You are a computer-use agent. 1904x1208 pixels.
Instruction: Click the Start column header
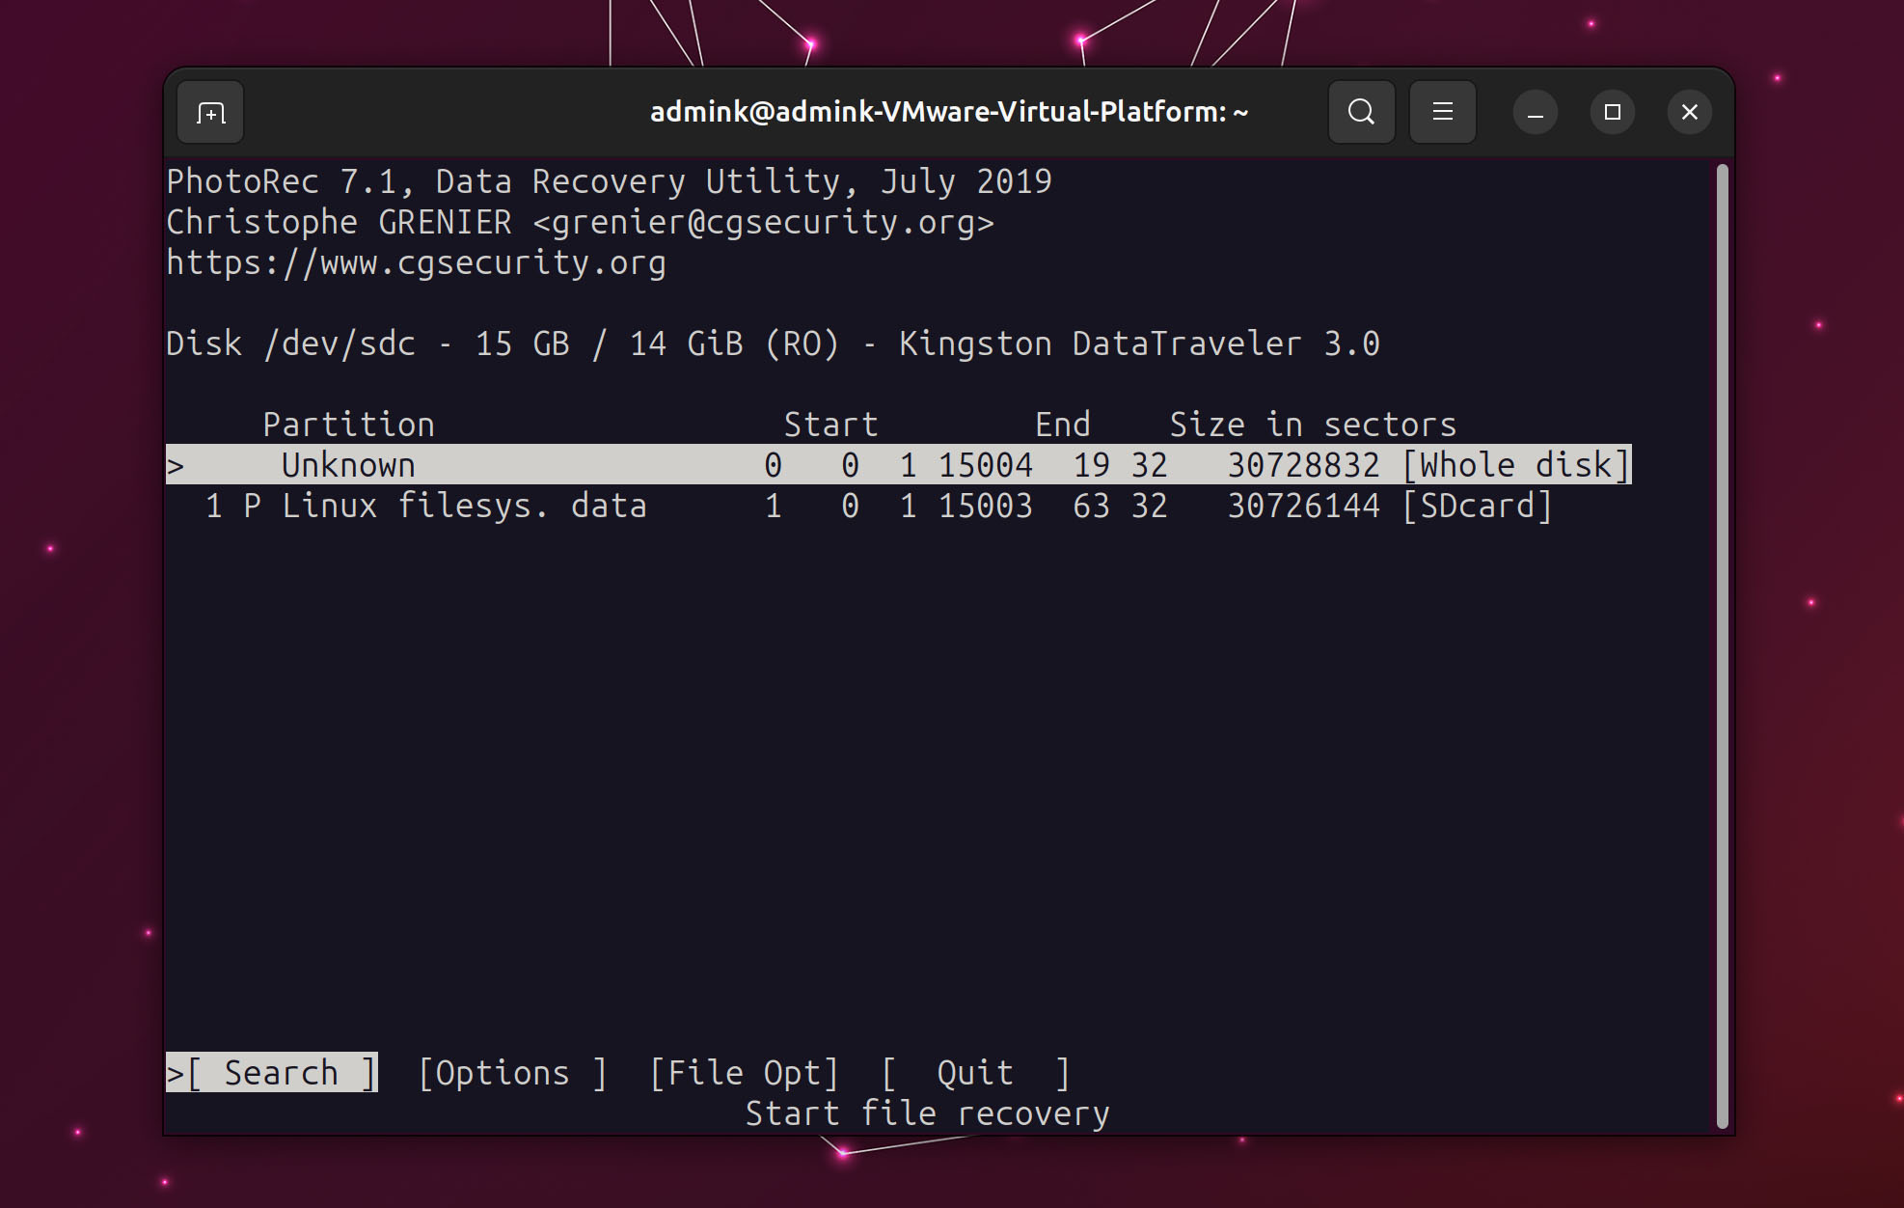point(830,425)
